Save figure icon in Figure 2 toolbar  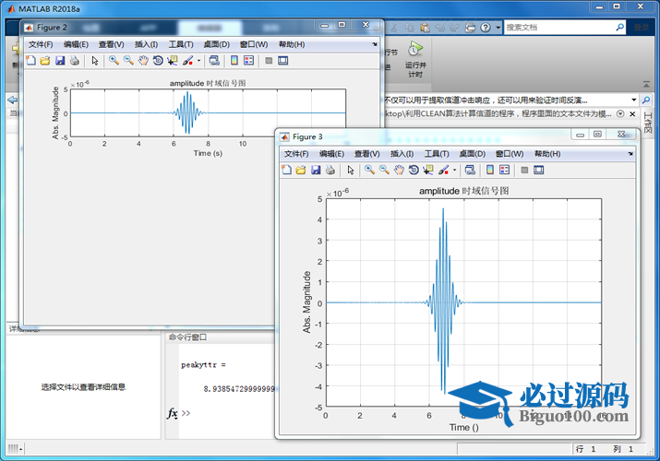[60, 61]
